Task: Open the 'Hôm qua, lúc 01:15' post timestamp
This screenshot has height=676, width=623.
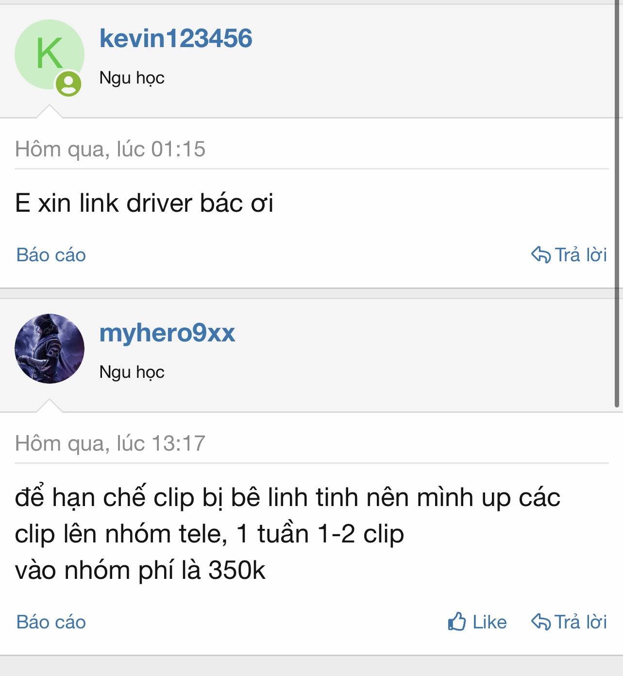Action: pos(110,149)
